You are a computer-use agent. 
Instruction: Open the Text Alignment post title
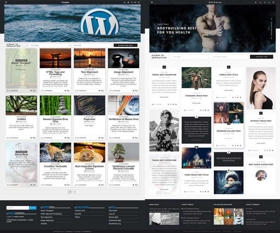pyautogui.click(x=90, y=72)
